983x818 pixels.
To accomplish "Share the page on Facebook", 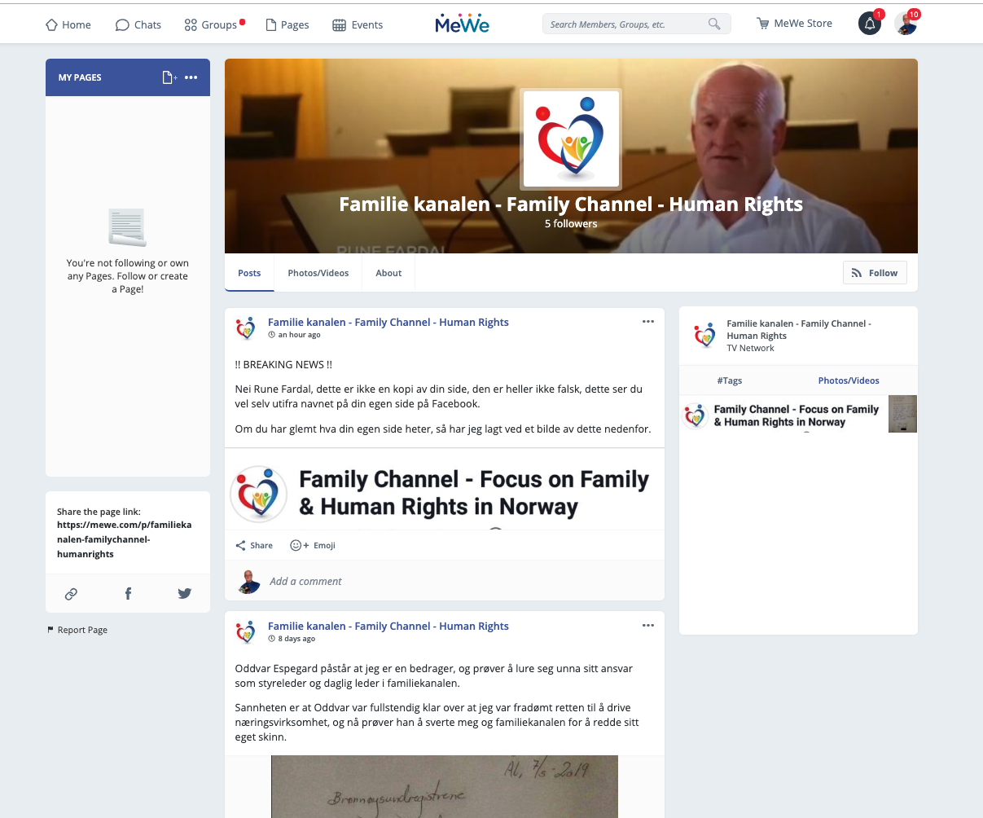I will click(x=128, y=594).
